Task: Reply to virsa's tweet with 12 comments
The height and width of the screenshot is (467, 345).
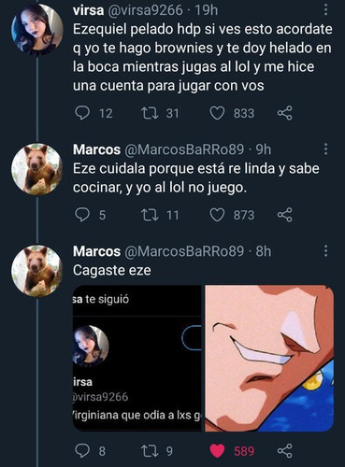Action: (82, 113)
